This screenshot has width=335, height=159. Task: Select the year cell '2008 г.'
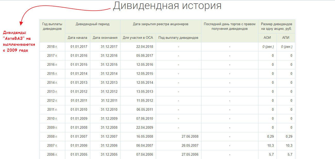[x=52, y=137]
